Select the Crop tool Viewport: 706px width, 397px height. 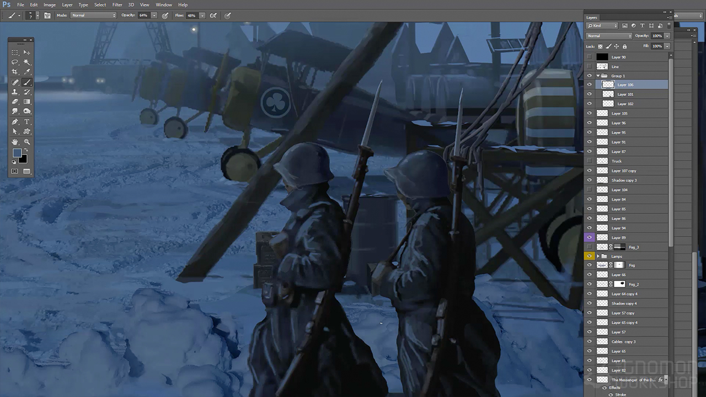(15, 72)
